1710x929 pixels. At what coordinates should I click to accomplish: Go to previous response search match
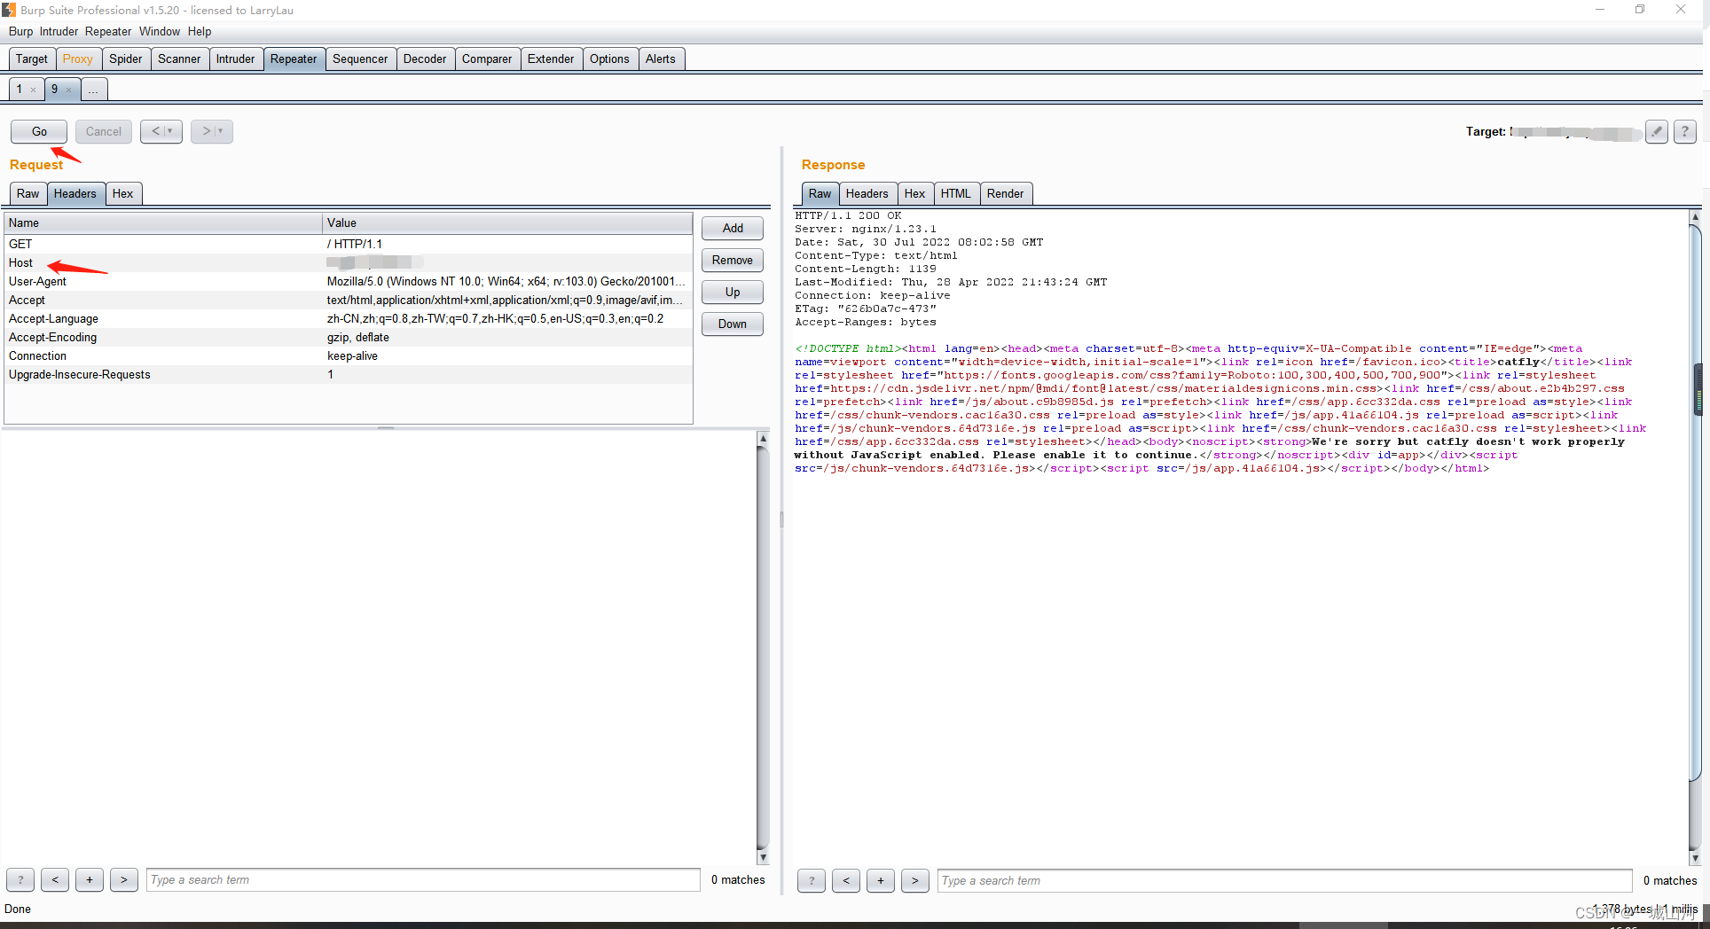(846, 881)
